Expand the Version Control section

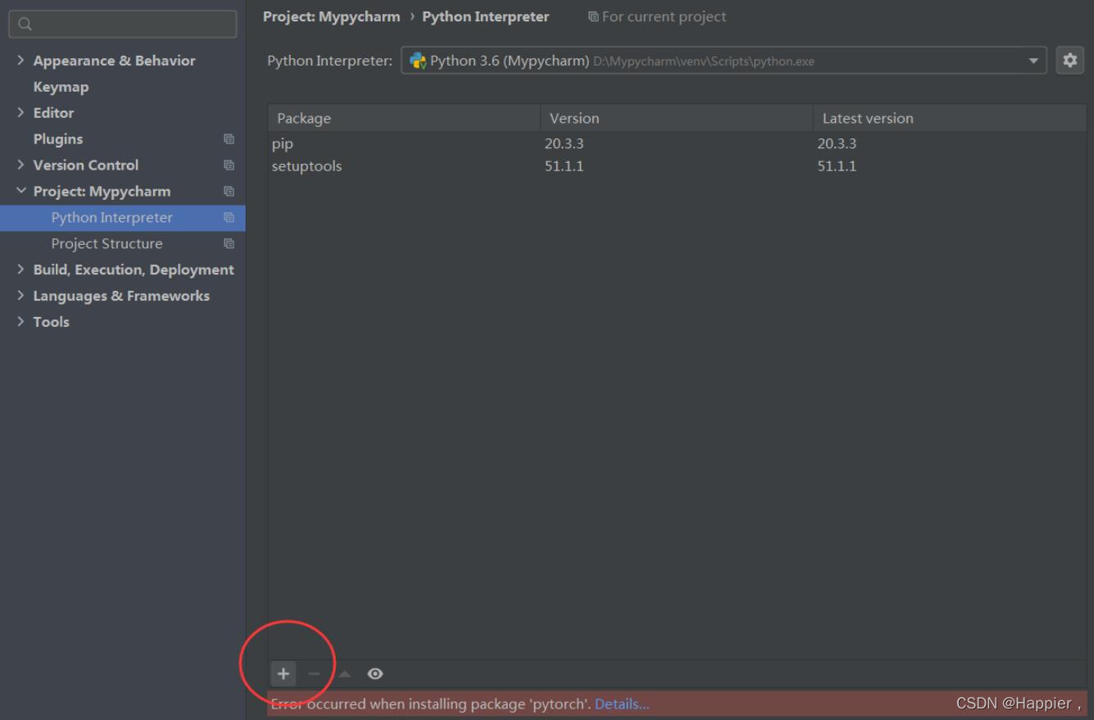20,165
